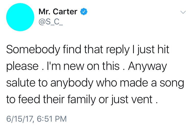
Task: Open the cyan profile avatar
Action: tap(20, 17)
